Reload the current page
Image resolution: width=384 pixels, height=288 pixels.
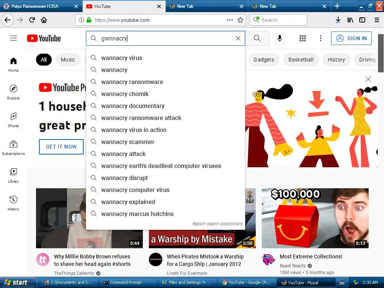32,20
